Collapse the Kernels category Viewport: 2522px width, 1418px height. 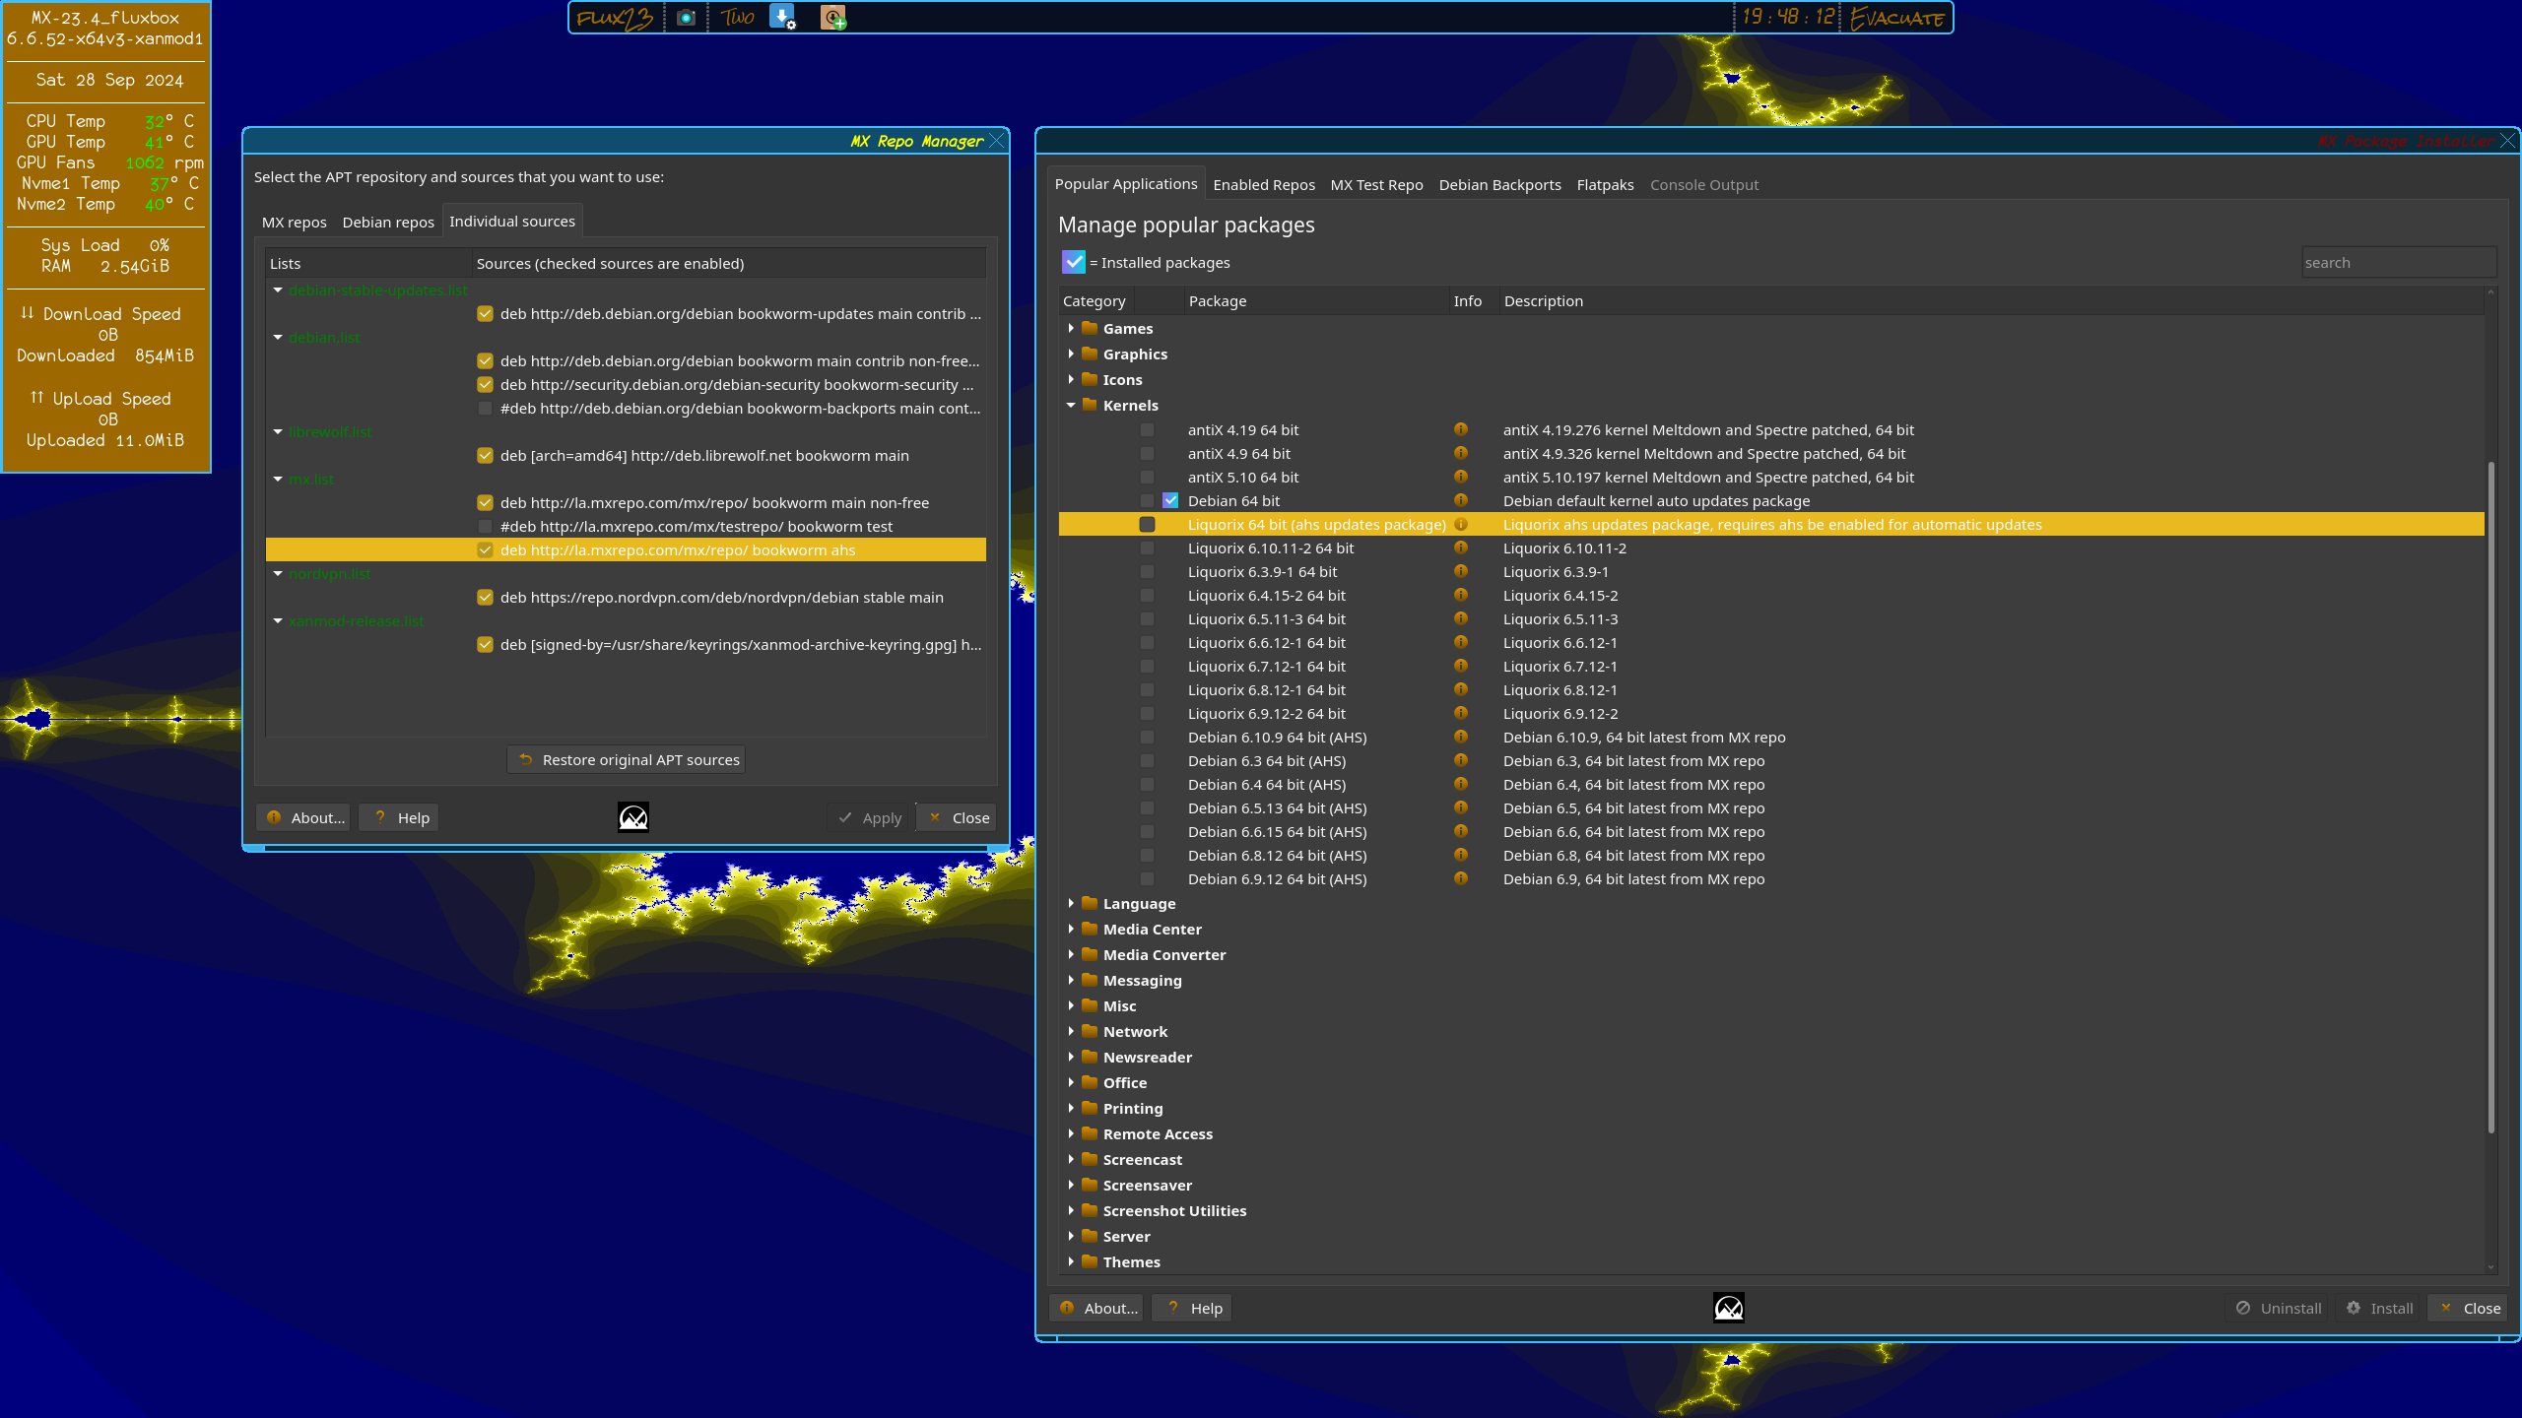click(x=1071, y=405)
